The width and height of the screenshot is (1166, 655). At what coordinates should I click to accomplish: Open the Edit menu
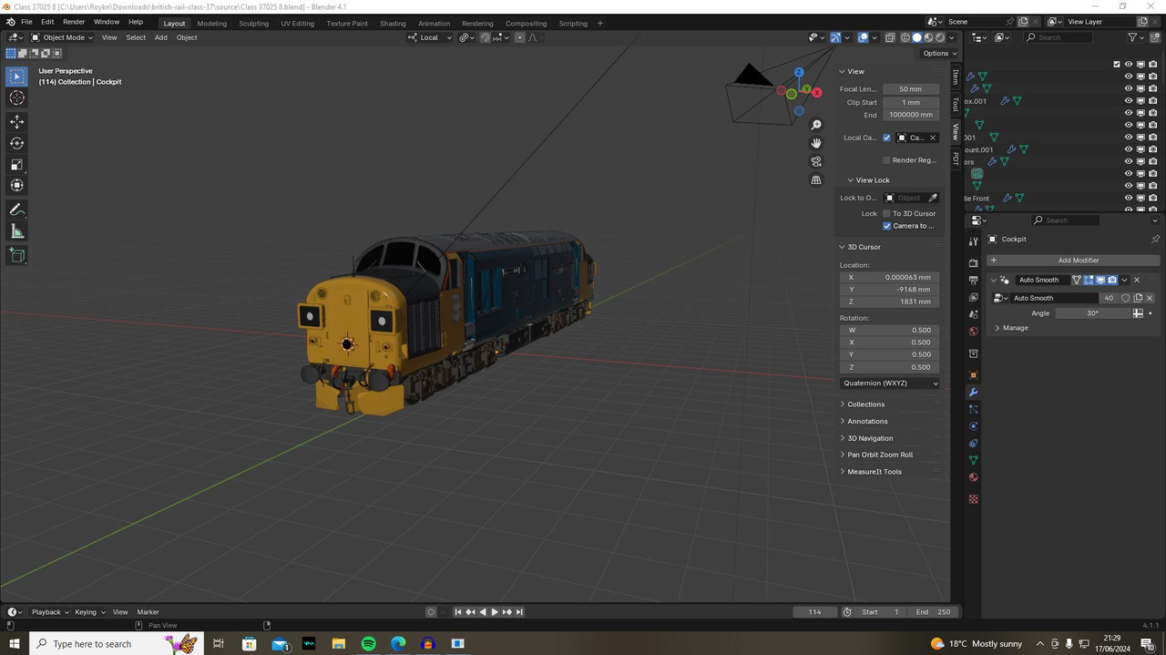tap(47, 22)
